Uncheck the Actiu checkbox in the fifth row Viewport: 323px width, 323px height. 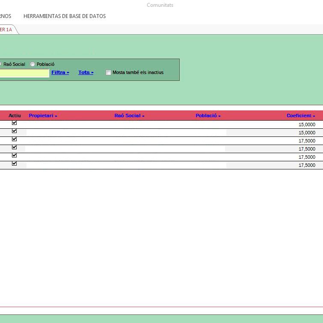point(14,155)
